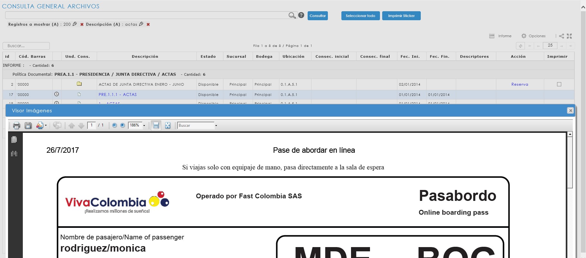Open the Informe report icon

tap(492, 36)
